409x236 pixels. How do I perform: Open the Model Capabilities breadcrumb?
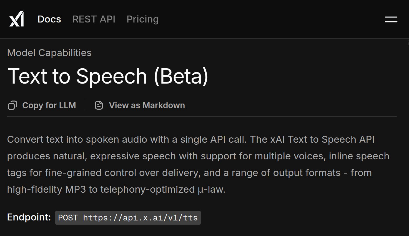[49, 53]
